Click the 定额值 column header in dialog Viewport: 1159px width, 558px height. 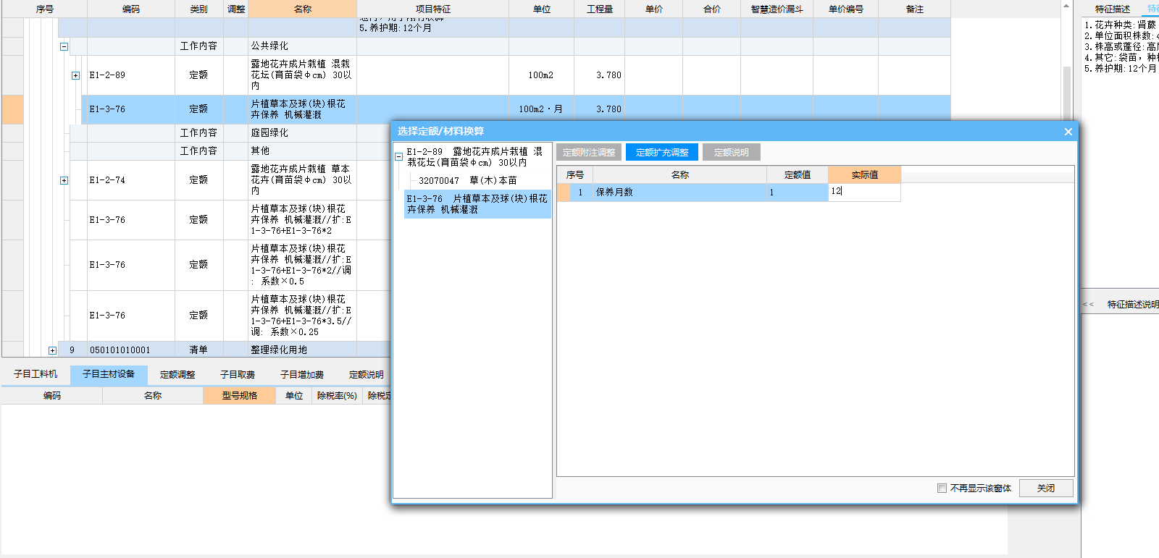(797, 174)
